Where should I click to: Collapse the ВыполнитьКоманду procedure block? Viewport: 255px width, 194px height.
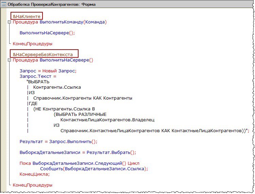click(x=10, y=22)
